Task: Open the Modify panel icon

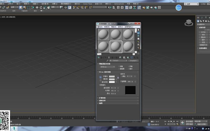Action: [x=202, y=18]
